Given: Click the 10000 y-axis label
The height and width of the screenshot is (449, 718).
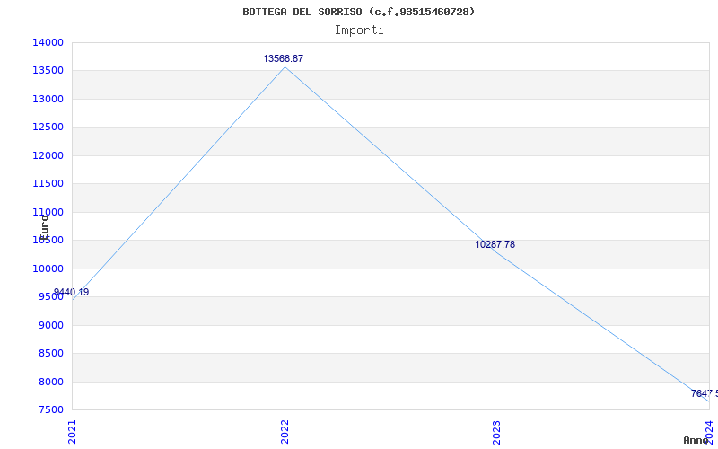Looking at the screenshot, I should [x=48, y=269].
